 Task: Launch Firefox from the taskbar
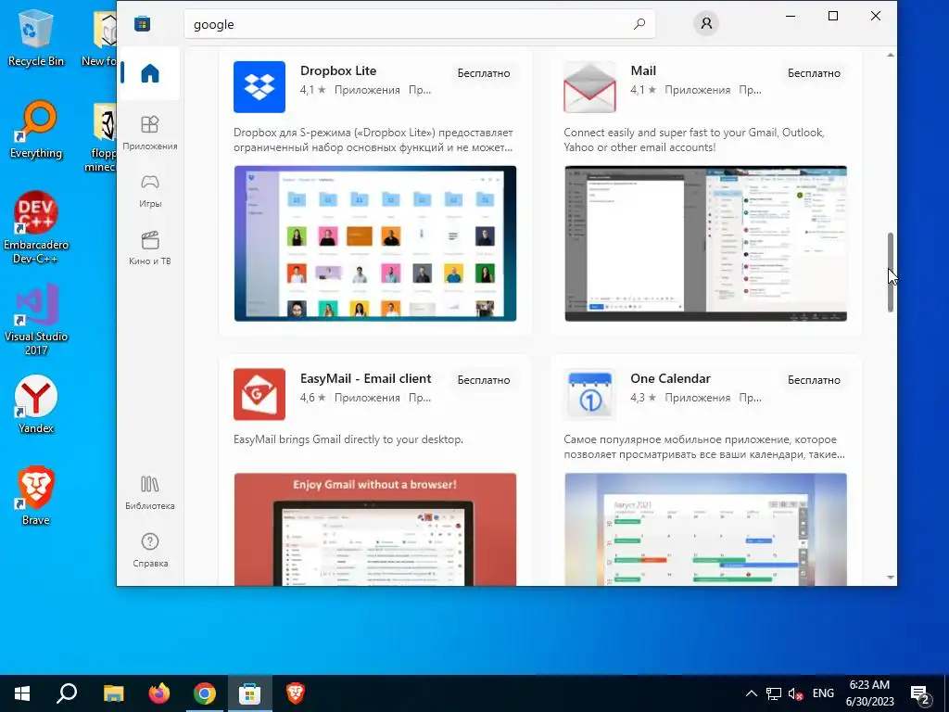pyautogui.click(x=159, y=693)
